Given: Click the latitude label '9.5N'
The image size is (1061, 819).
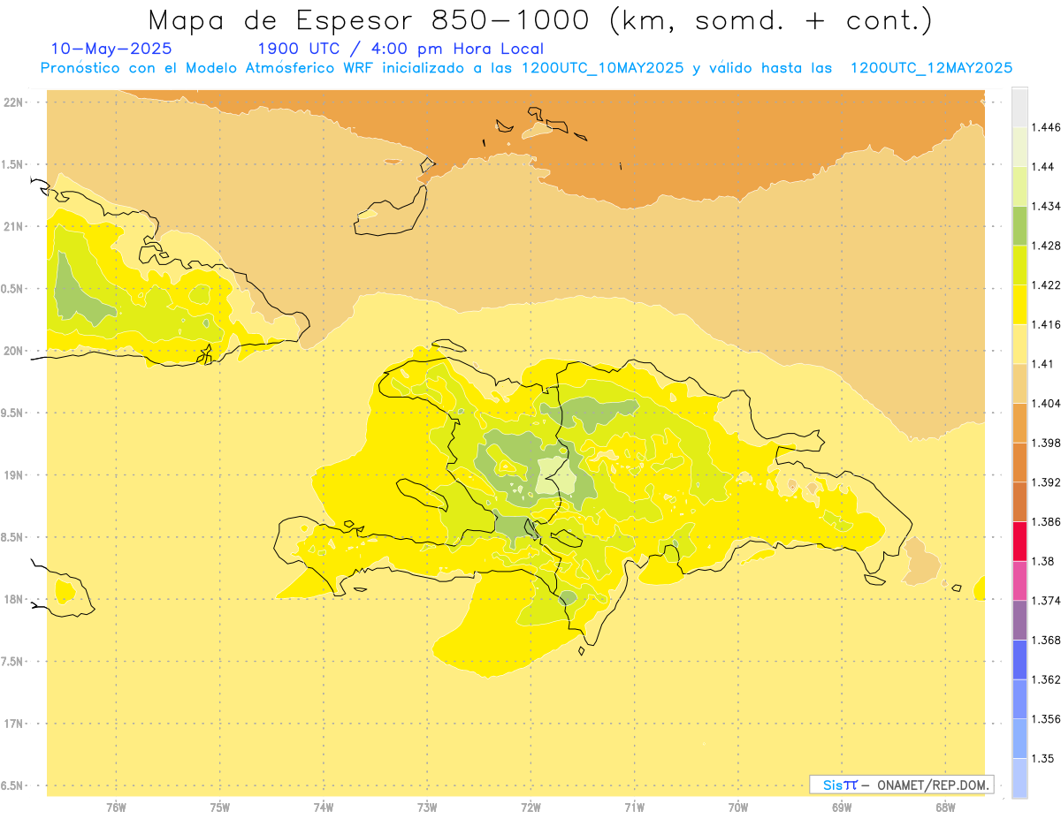Looking at the screenshot, I should [x=11, y=413].
